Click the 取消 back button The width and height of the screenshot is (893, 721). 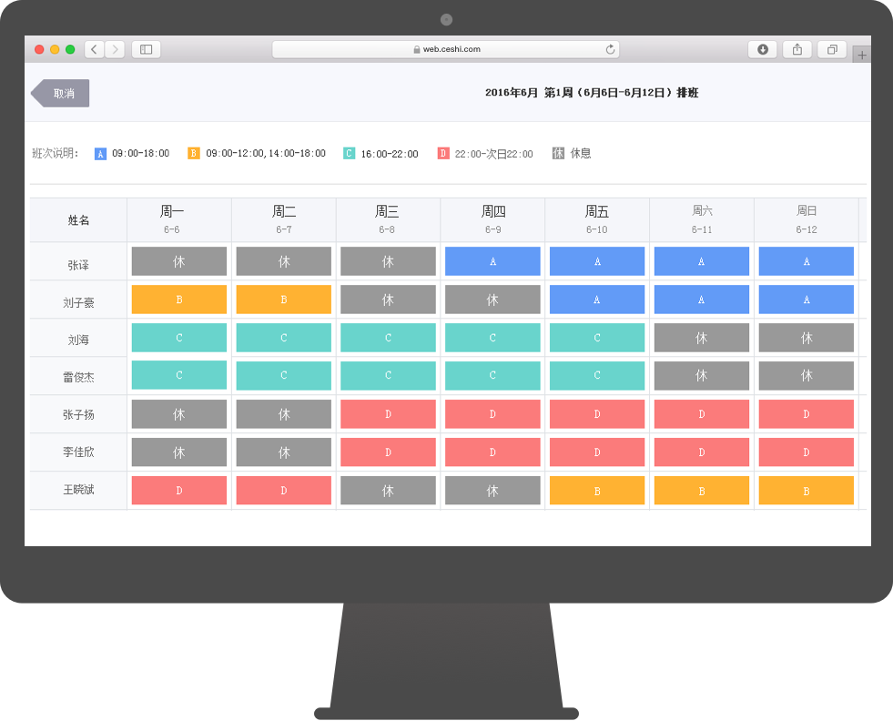[60, 94]
